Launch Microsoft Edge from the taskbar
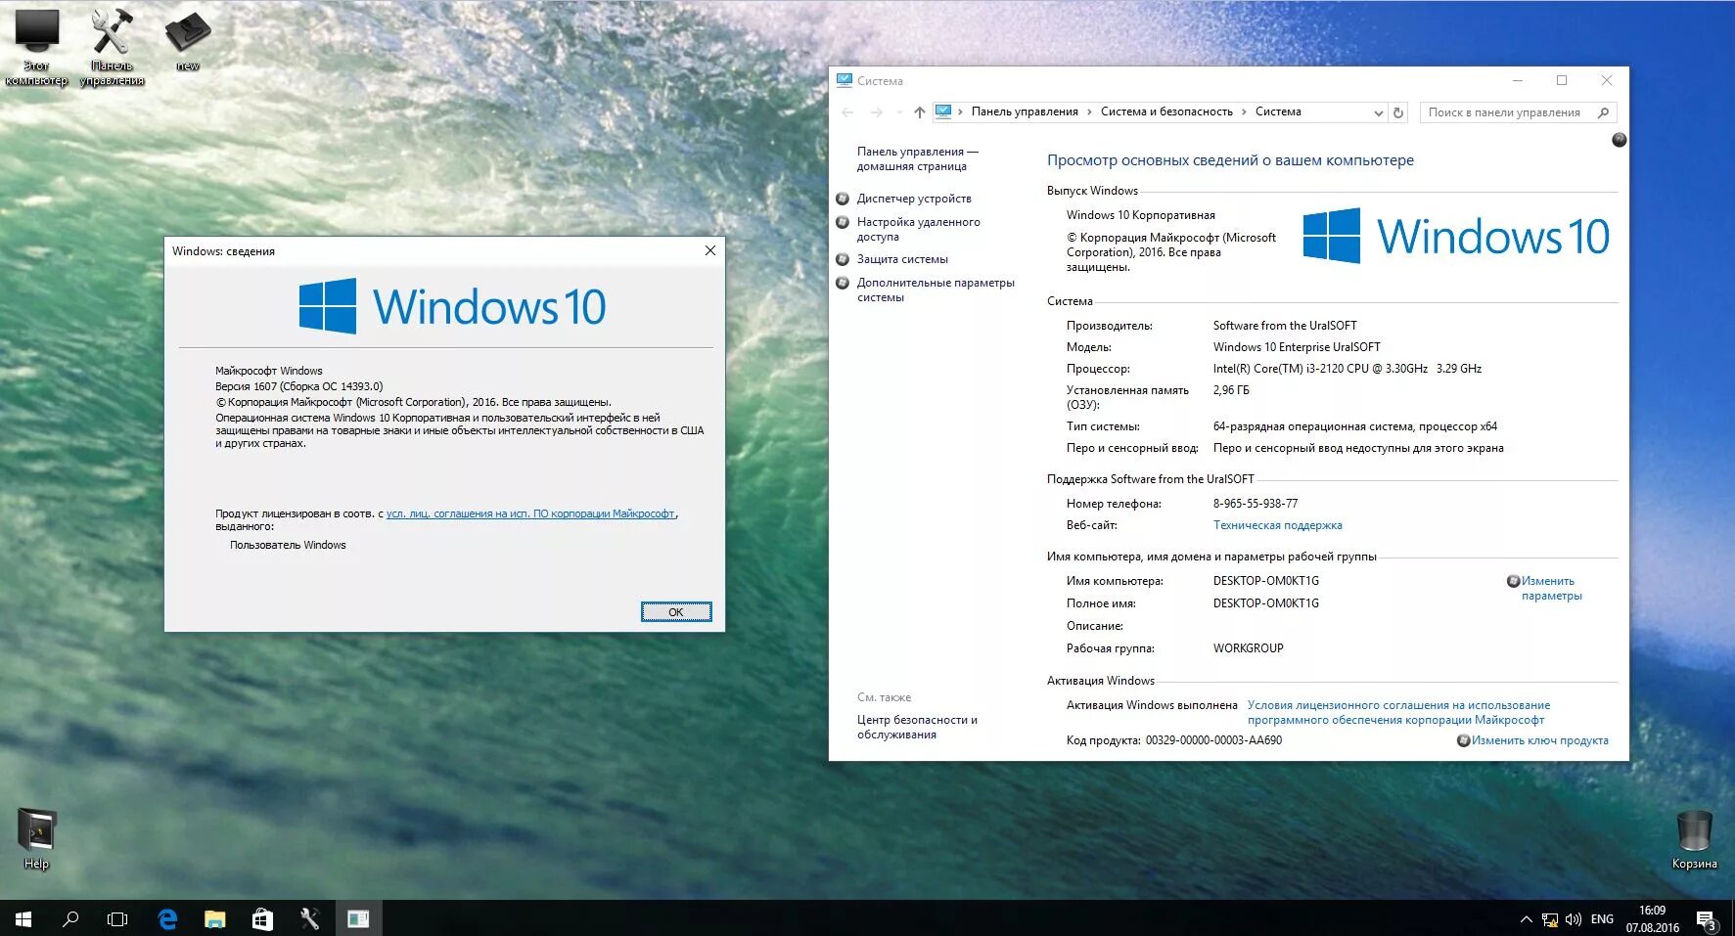Image resolution: width=1735 pixels, height=936 pixels. [x=167, y=918]
